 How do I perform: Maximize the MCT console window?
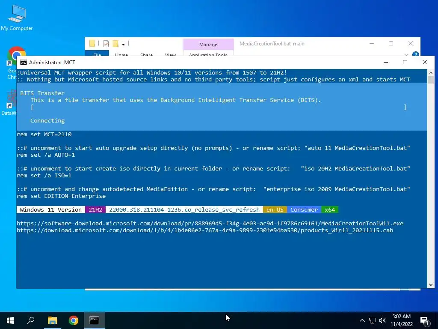pyautogui.click(x=405, y=62)
